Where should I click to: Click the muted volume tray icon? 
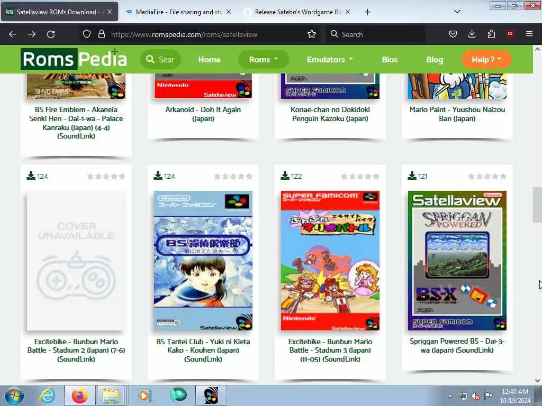476,396
